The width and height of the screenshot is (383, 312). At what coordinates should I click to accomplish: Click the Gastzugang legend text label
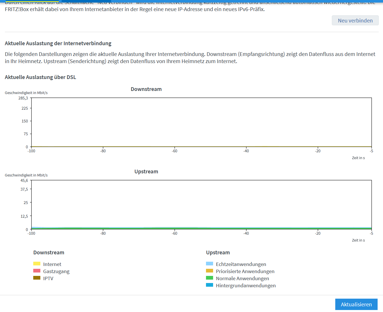point(56,271)
